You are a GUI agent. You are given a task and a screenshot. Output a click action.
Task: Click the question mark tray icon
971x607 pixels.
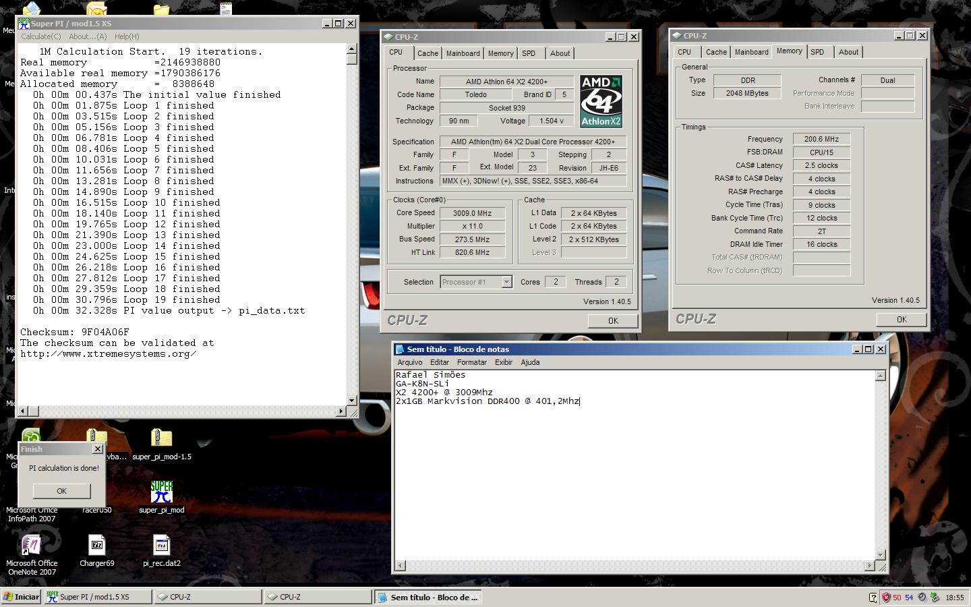873,597
